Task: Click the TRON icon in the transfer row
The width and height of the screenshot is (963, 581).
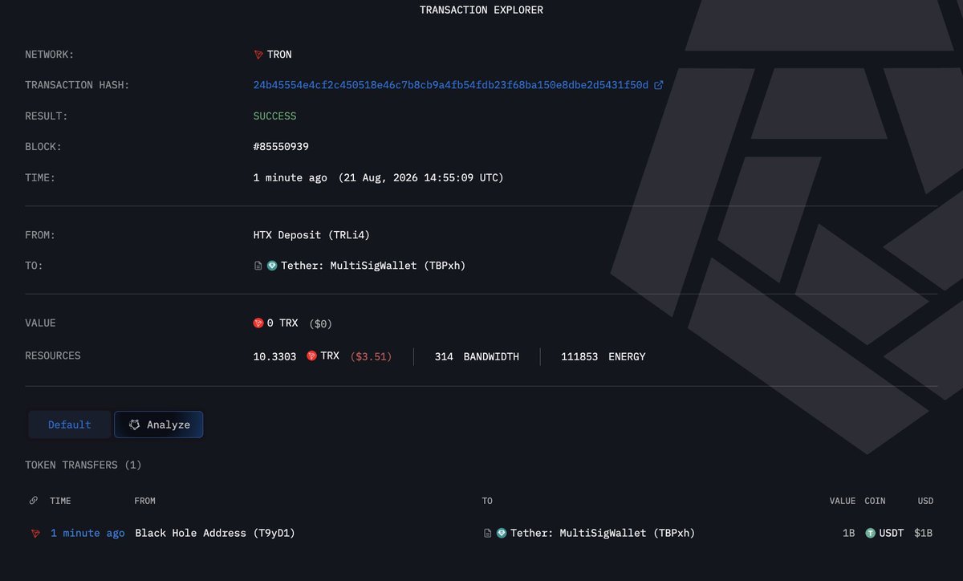Action: 35,533
